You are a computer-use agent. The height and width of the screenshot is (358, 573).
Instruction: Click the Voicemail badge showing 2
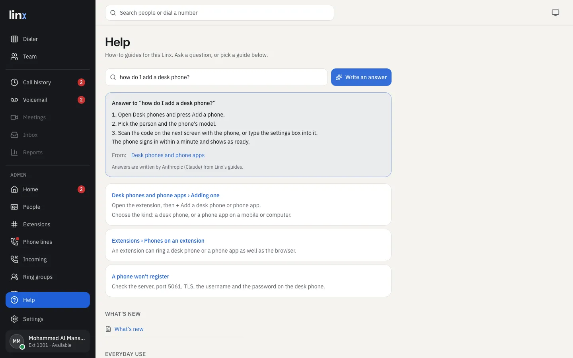(x=81, y=100)
